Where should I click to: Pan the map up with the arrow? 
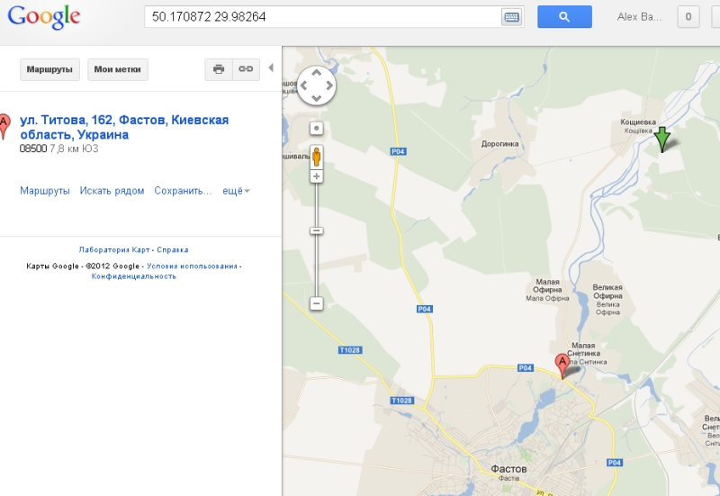317,73
